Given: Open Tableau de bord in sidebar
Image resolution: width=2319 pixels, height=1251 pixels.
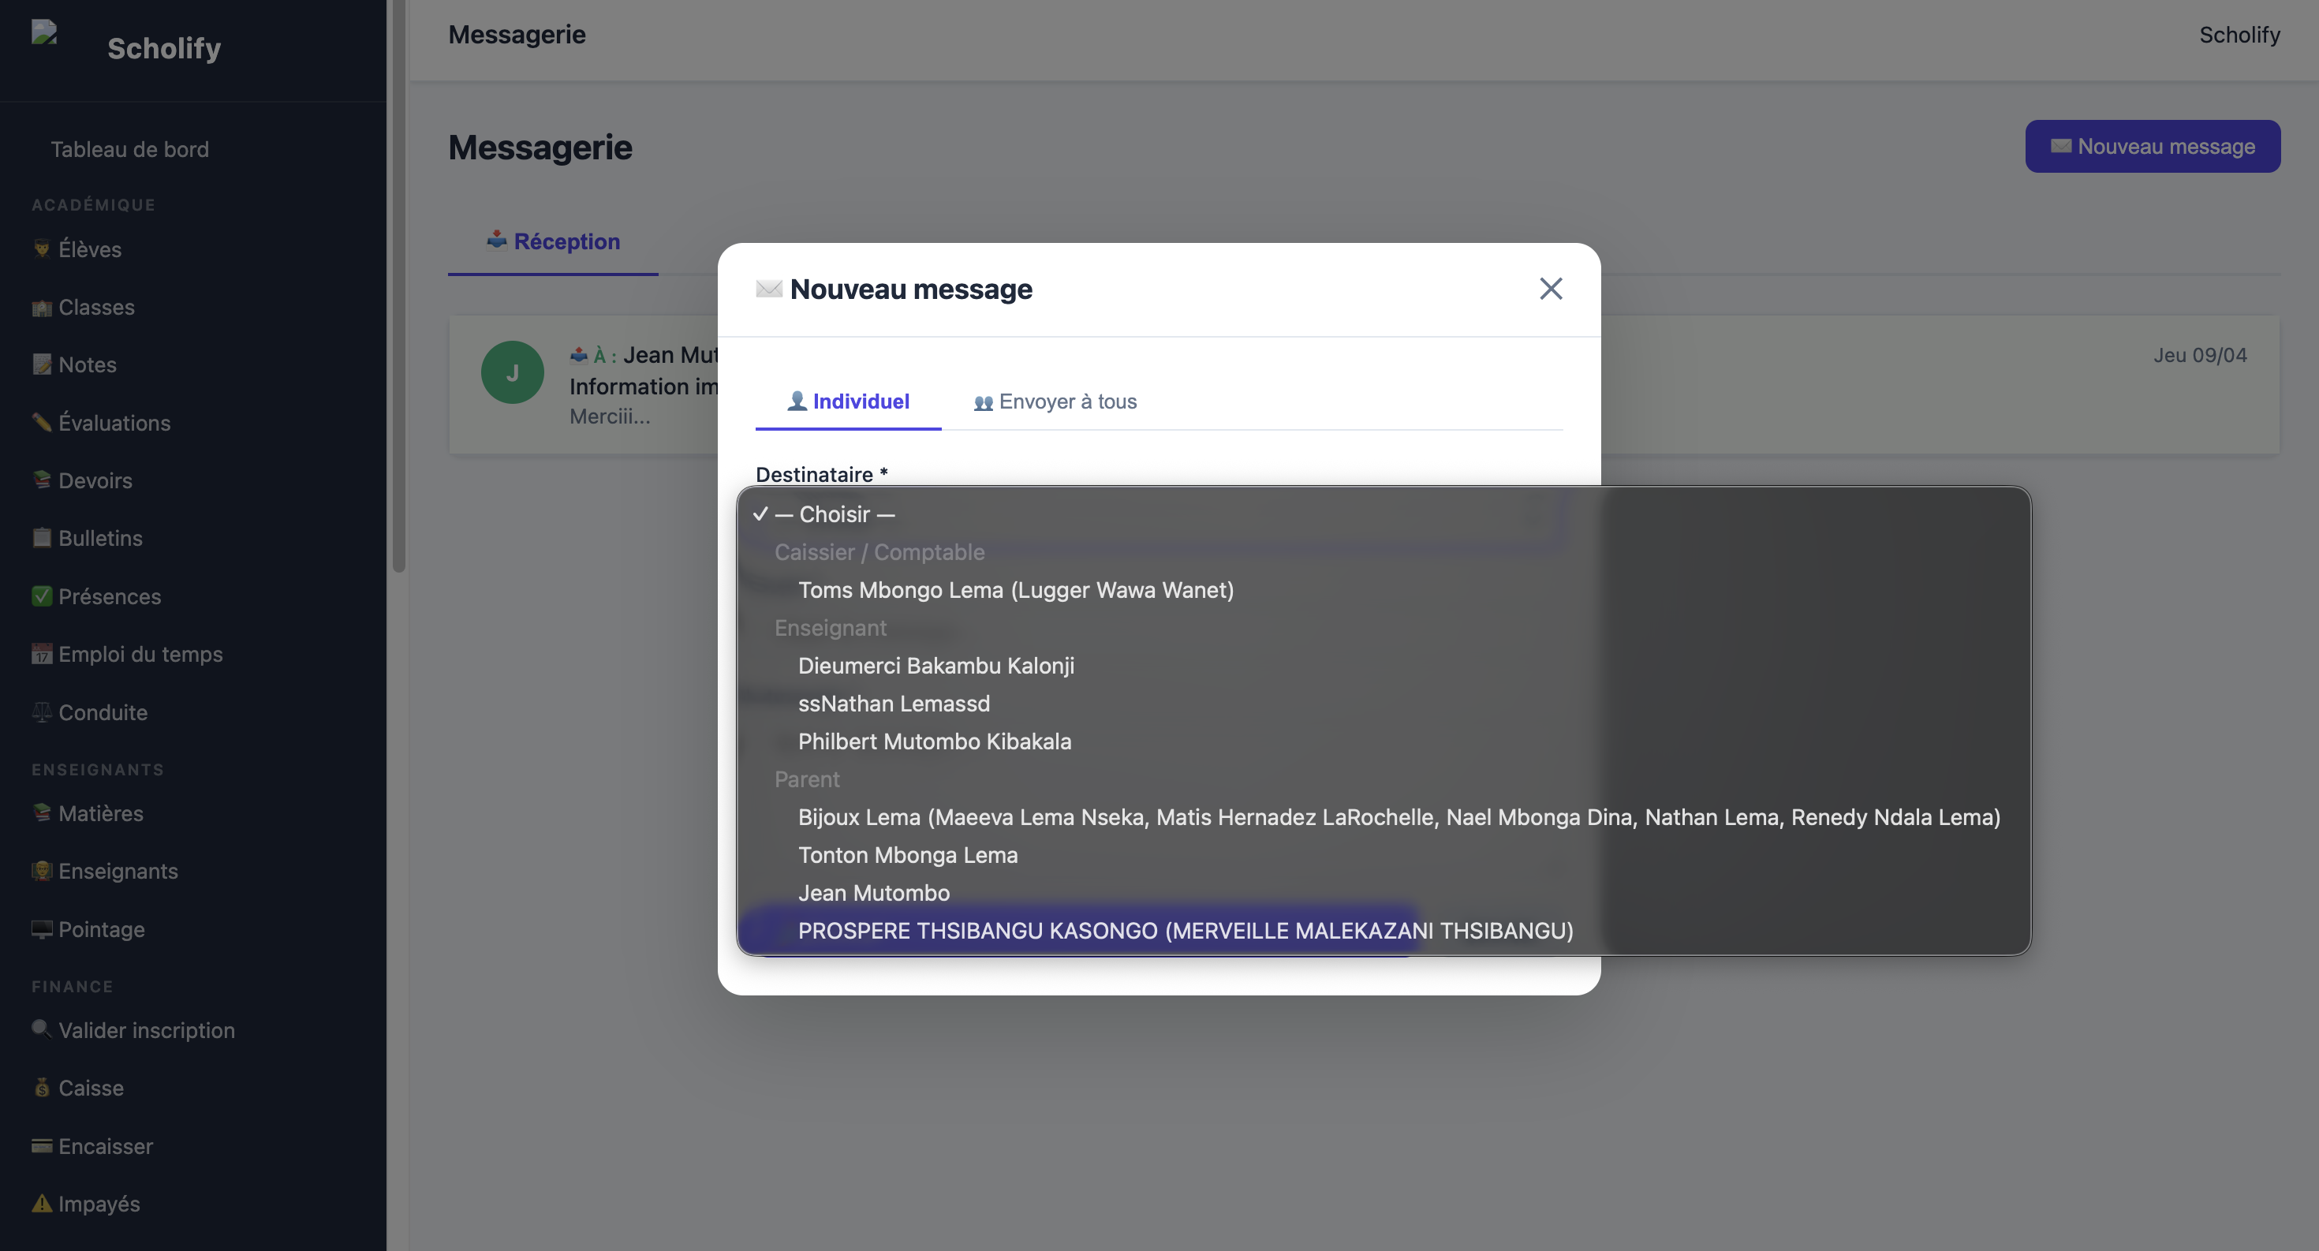Looking at the screenshot, I should pyautogui.click(x=129, y=149).
